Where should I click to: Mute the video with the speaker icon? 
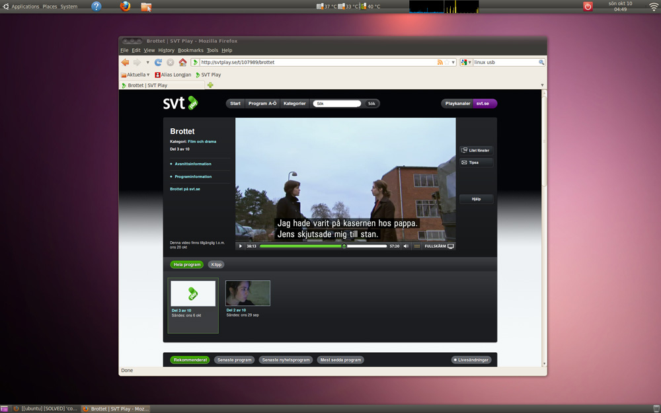(406, 246)
